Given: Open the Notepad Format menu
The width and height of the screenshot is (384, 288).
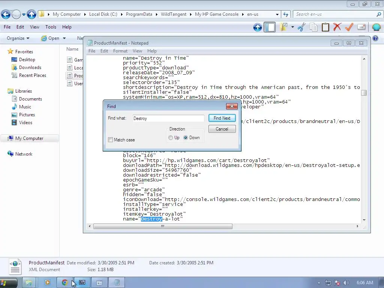Looking at the screenshot, I should click(x=120, y=51).
